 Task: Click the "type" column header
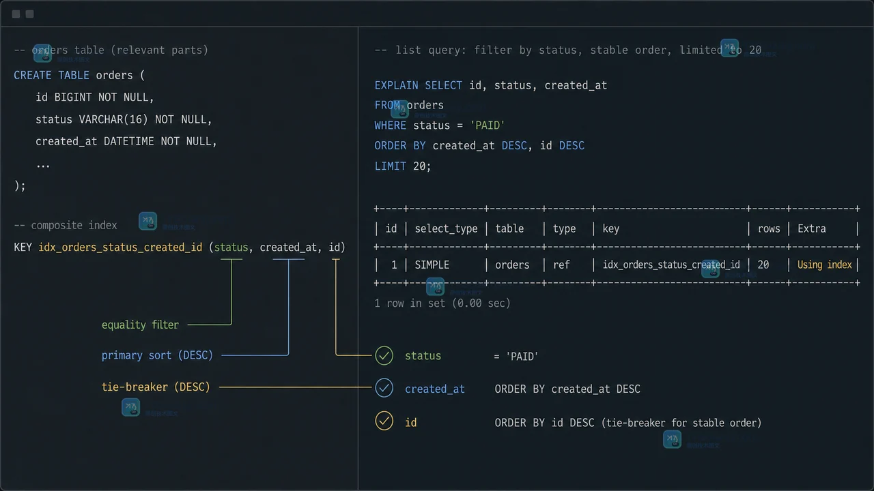pos(565,228)
